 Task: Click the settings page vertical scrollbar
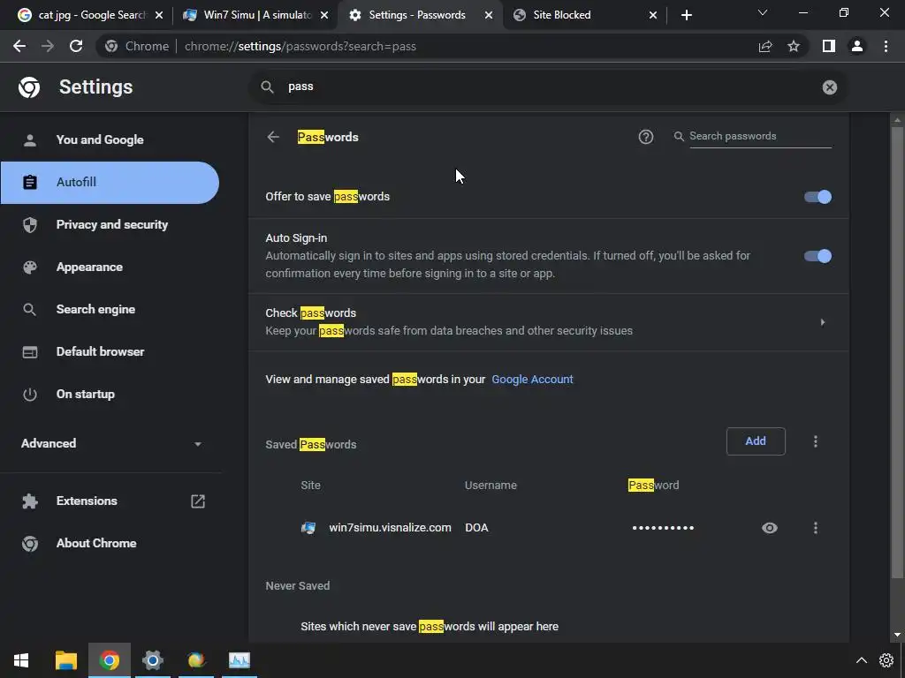(x=897, y=351)
